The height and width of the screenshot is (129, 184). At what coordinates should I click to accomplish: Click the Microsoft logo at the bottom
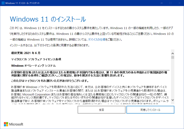[14, 124]
